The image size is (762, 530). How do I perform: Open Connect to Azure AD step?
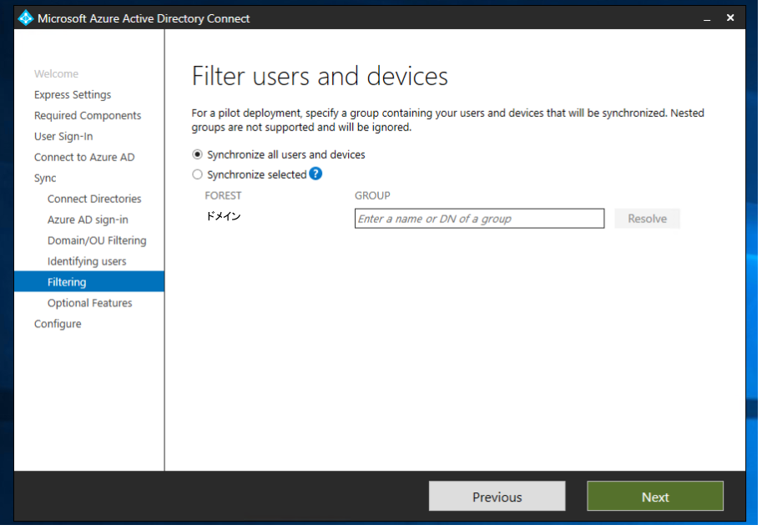(x=84, y=158)
